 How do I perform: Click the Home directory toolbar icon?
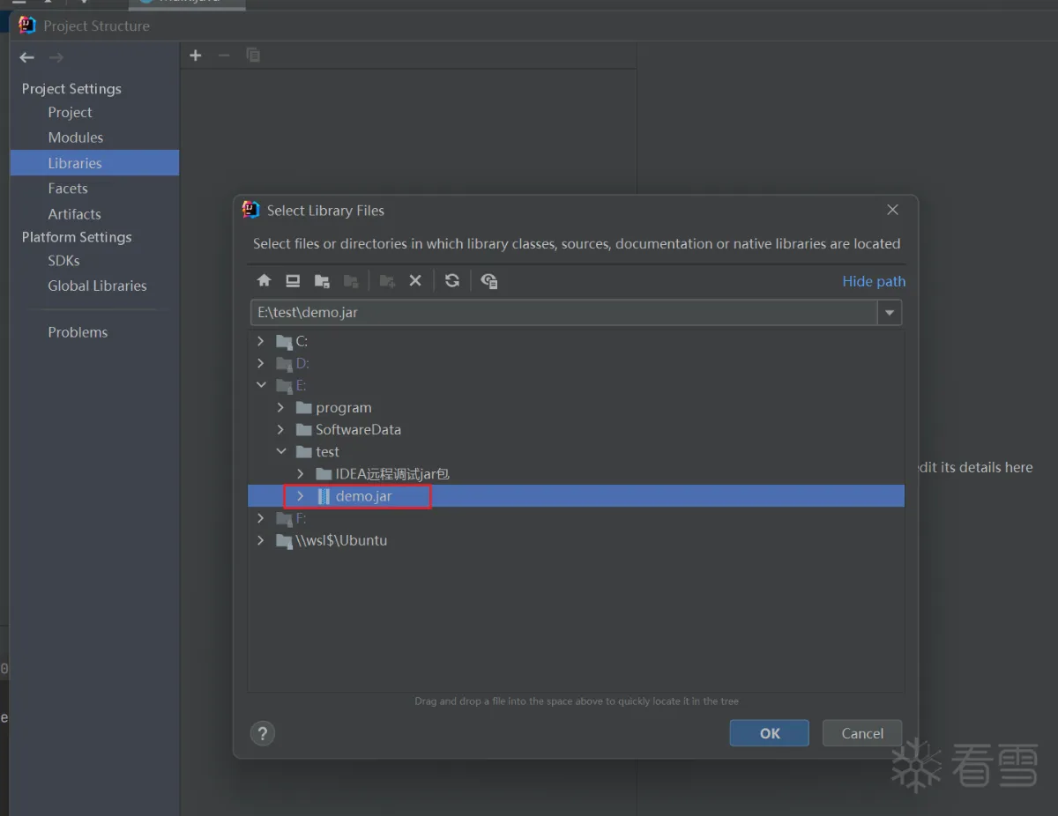point(264,280)
